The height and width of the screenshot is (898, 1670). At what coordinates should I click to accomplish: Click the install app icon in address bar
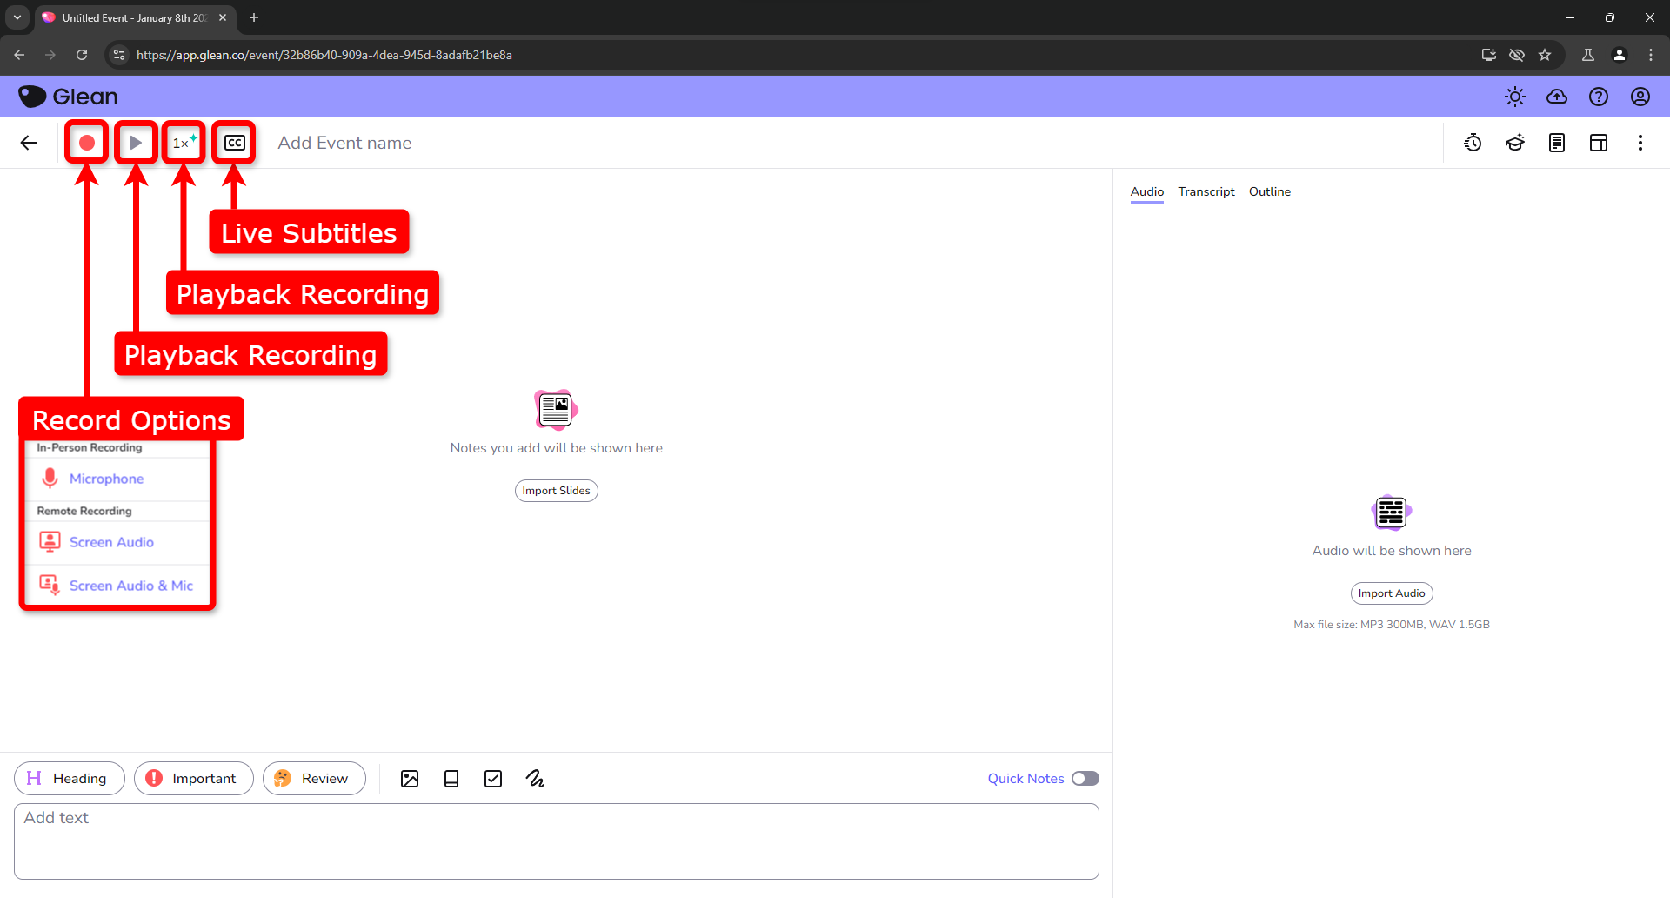(1489, 55)
